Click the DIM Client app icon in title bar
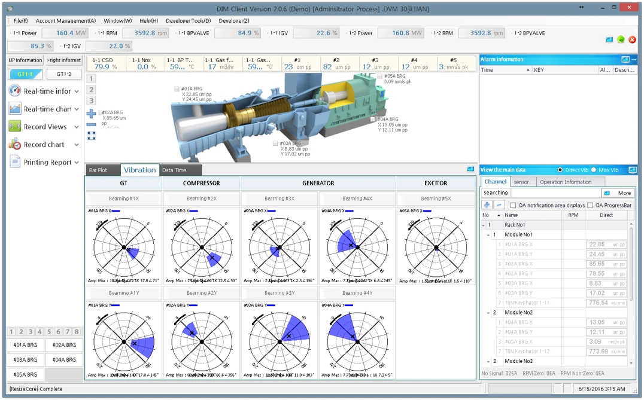This screenshot has width=644, height=400. [x=10, y=8]
